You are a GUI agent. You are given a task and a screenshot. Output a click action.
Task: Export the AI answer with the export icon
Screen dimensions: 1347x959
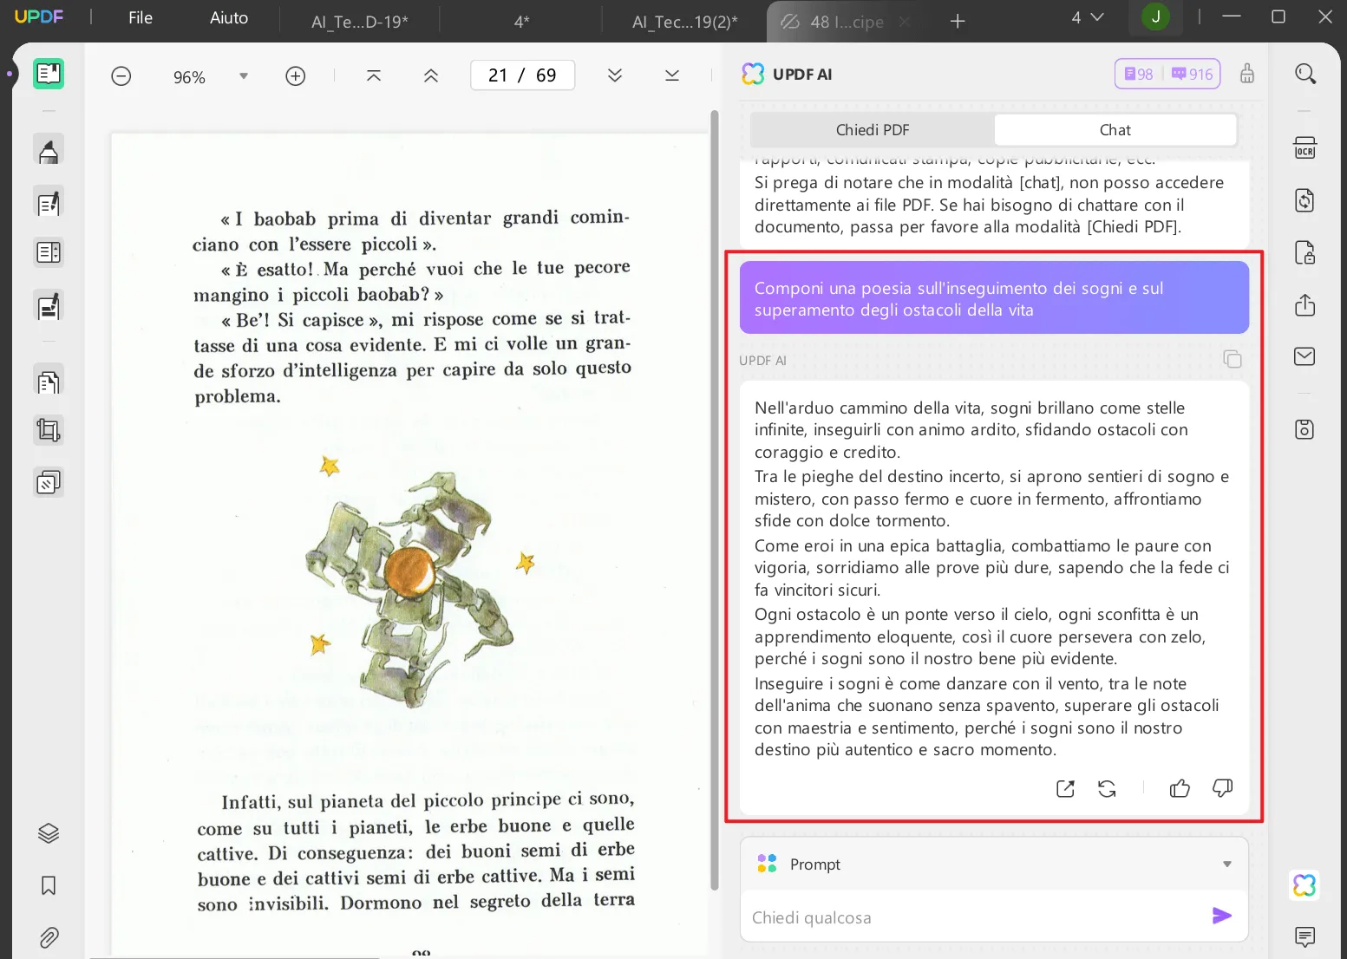click(1066, 788)
